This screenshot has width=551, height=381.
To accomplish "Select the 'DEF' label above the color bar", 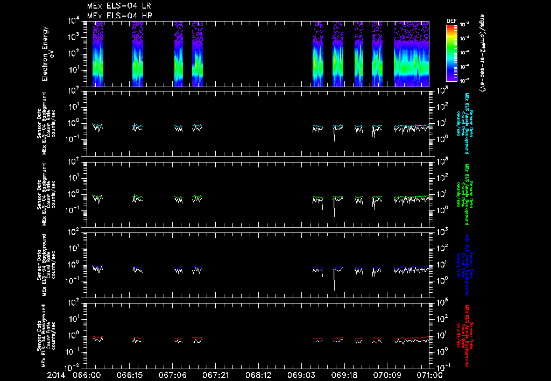I will pyautogui.click(x=451, y=21).
